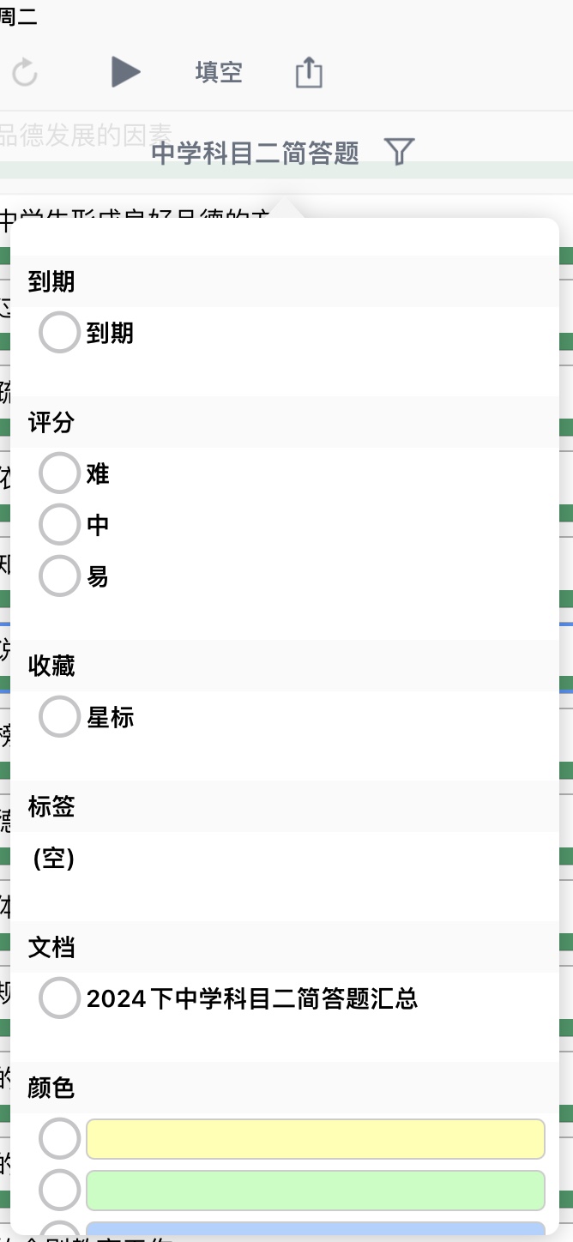Select the 难 rating option

(x=59, y=473)
